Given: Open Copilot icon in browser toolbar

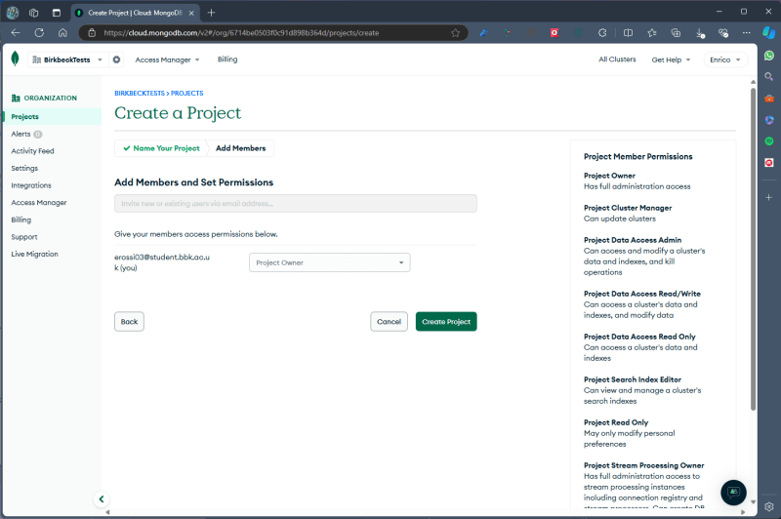Looking at the screenshot, I should point(769,33).
